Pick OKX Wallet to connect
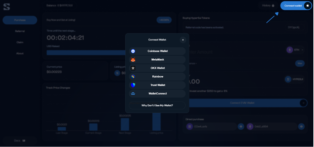Screen dimensions: 314x147 coord(157,68)
